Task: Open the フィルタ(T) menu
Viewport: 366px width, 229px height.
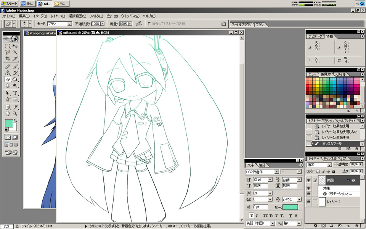Action: pos(96,16)
